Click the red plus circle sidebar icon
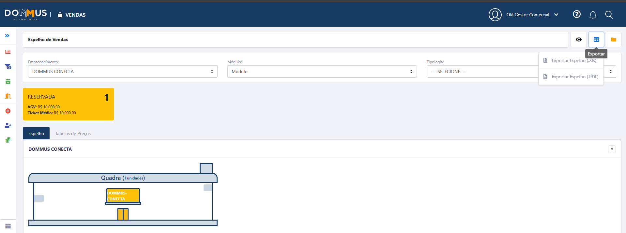Screen dimensions: 626x233 pos(8,111)
